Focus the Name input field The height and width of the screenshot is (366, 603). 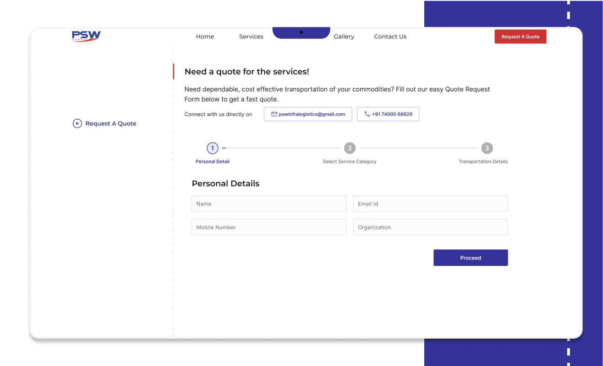269,204
